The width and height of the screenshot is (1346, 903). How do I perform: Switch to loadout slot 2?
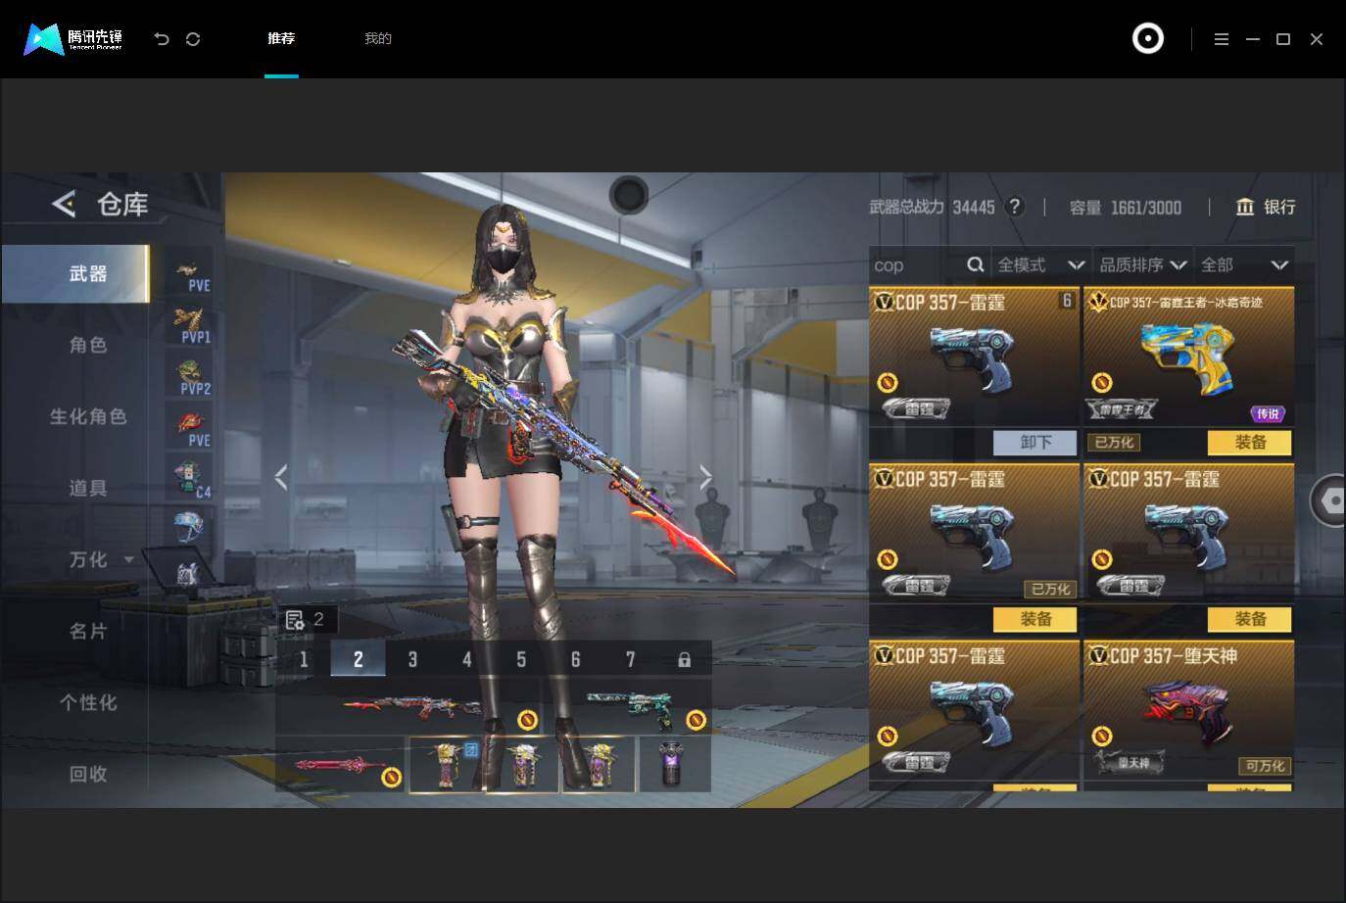click(x=358, y=659)
